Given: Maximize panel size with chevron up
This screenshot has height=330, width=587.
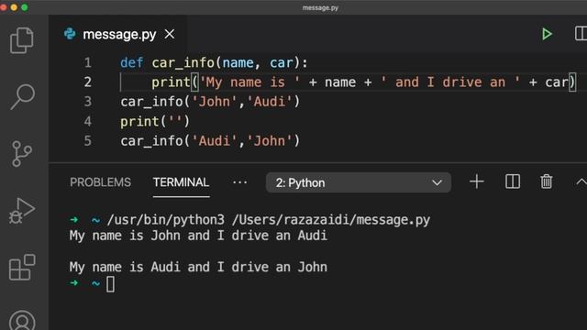Looking at the screenshot, I should (x=581, y=182).
